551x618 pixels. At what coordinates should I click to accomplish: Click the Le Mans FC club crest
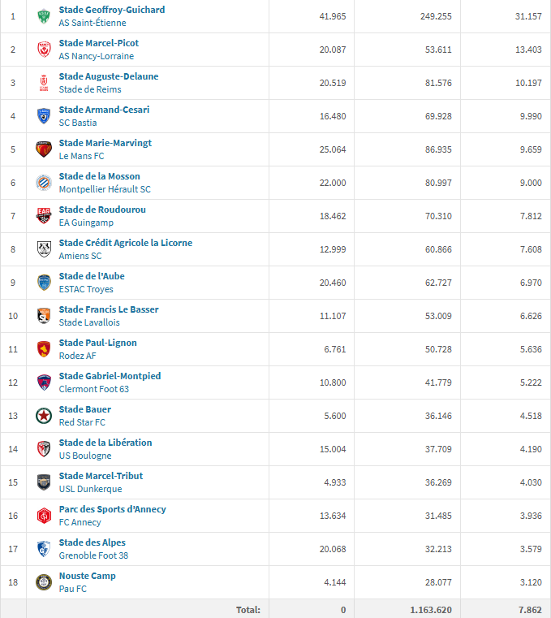click(x=44, y=149)
